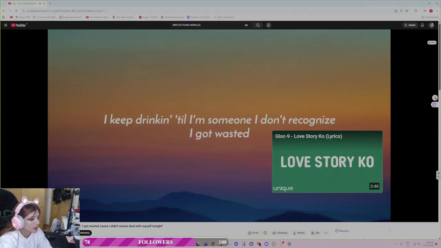Download the video via Pobierz
The image size is (441, 248).
[x=299, y=233]
